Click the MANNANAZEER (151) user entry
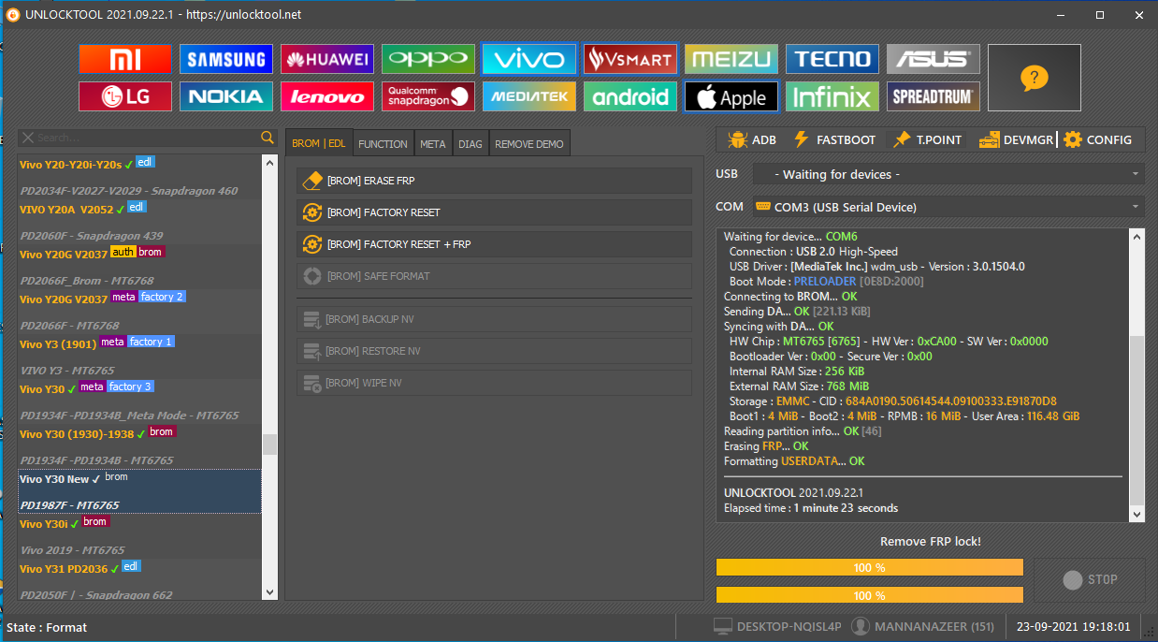 pos(921,627)
